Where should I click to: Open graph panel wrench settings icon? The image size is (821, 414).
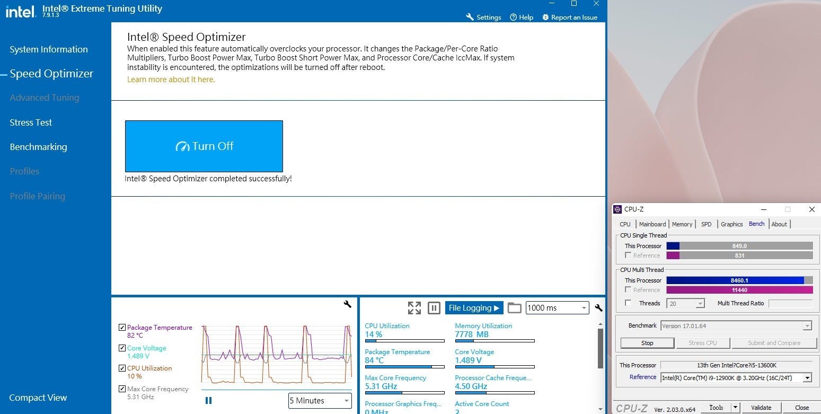[347, 304]
